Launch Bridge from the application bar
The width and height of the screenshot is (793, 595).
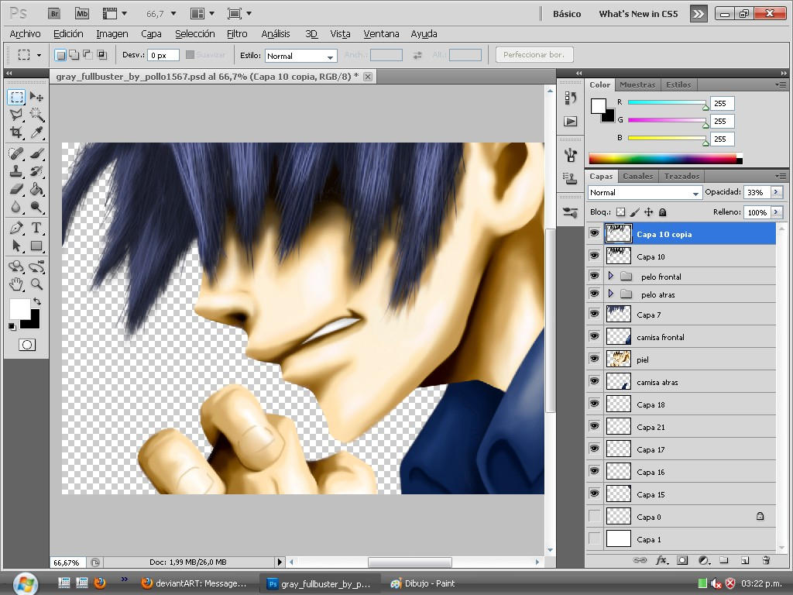54,14
